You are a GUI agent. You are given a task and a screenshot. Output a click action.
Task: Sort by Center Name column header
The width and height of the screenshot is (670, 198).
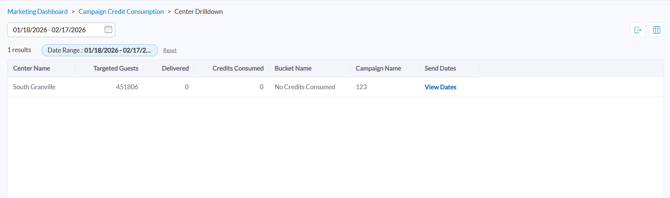(x=32, y=68)
